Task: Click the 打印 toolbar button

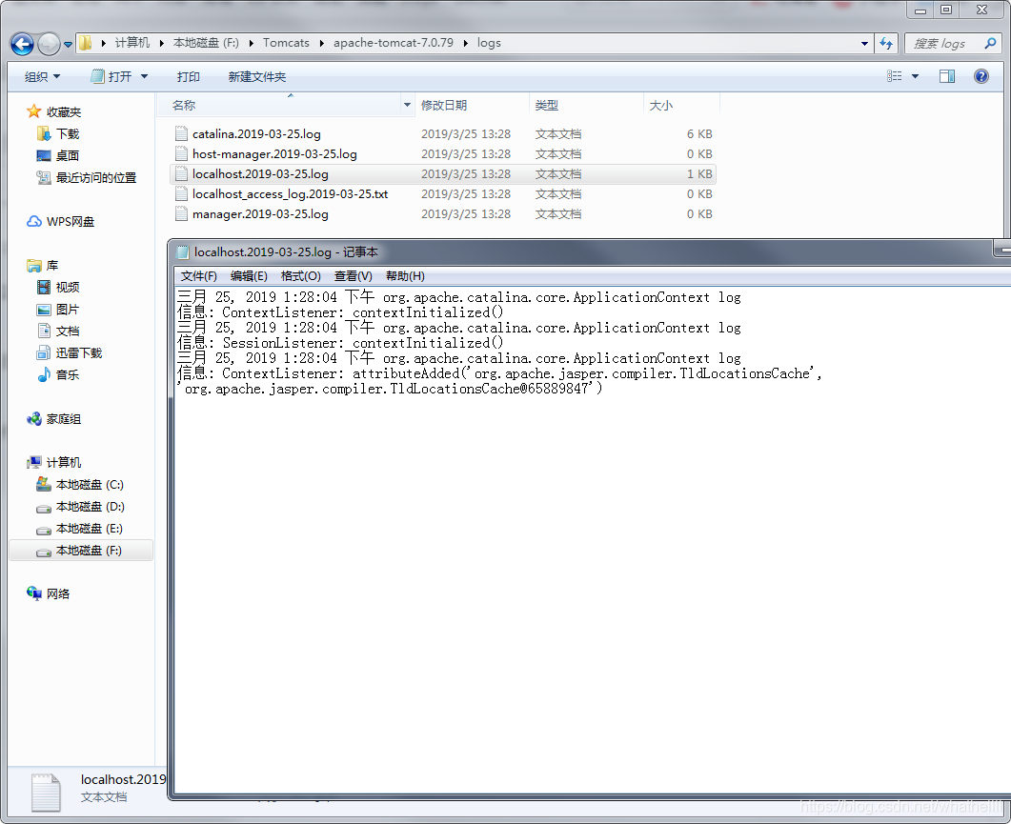Action: click(x=189, y=77)
